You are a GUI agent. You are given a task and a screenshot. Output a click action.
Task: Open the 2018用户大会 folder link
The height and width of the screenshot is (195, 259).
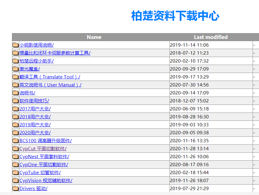pyautogui.click(x=35, y=117)
